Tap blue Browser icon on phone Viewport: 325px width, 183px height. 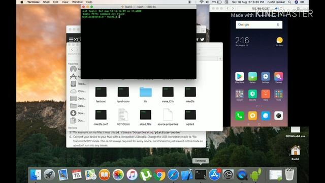266,115
